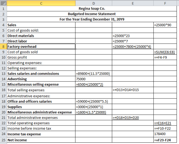
Task: Select the '=6500+(25000*2)' cell
Action: (x=94, y=84)
